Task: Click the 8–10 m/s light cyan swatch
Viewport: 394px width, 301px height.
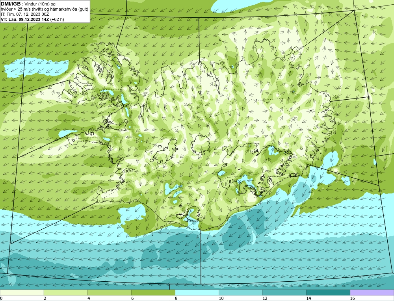Action: tap(197, 292)
